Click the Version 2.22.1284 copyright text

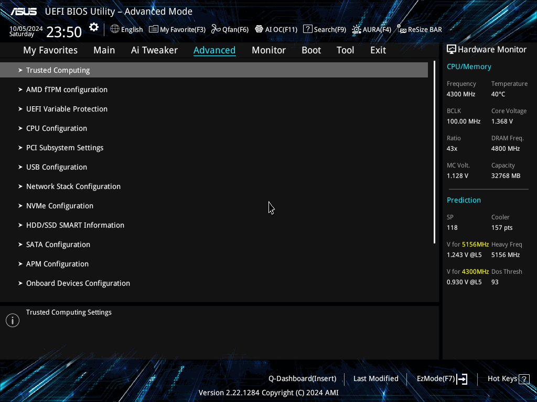click(268, 393)
